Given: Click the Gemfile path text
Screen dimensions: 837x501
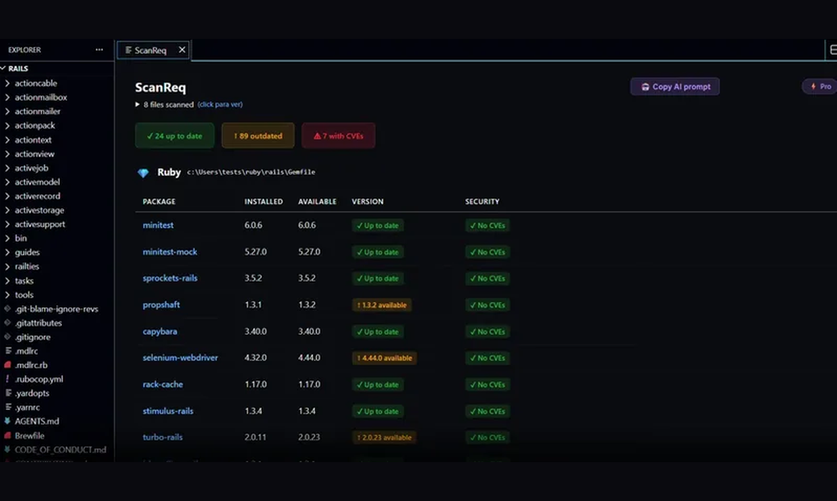Looking at the screenshot, I should coord(251,172).
